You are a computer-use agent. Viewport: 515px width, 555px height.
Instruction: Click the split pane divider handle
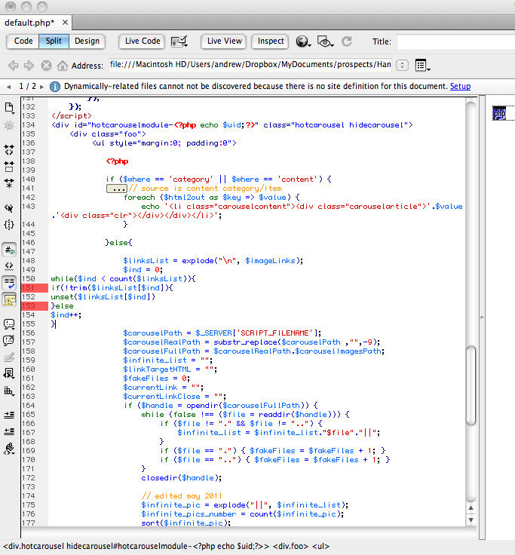pyautogui.click(x=482, y=317)
